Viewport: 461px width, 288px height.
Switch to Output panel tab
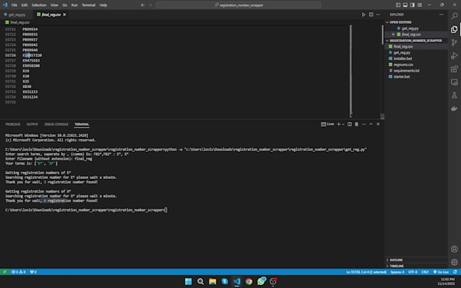pyautogui.click(x=33, y=124)
